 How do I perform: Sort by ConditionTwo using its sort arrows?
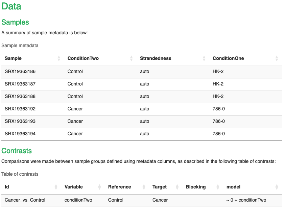131,59
